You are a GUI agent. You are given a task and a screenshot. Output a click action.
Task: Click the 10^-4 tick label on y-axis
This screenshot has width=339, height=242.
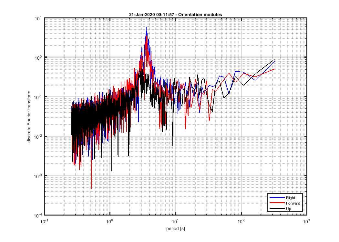click(x=38, y=216)
